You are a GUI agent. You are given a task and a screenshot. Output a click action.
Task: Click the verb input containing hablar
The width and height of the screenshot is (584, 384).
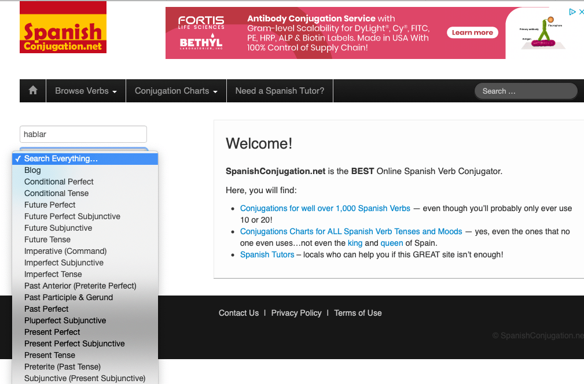pyautogui.click(x=83, y=134)
